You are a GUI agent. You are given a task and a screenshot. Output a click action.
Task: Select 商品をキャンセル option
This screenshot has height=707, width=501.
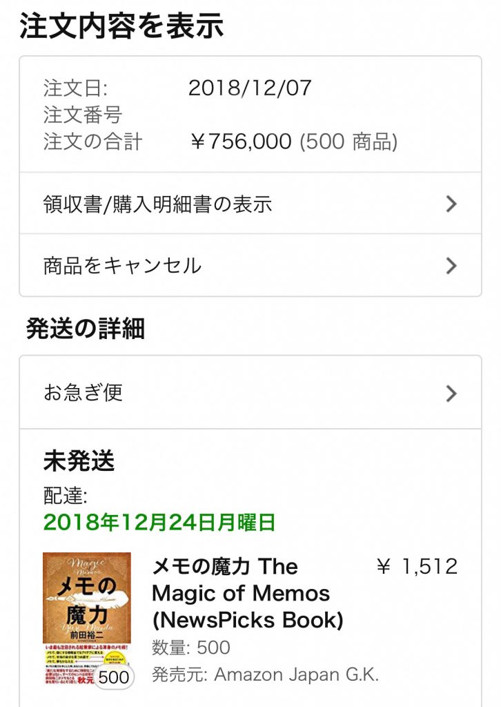pos(122,265)
